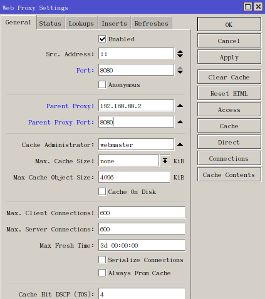
Task: Click Clear Cache button
Action: (x=229, y=77)
